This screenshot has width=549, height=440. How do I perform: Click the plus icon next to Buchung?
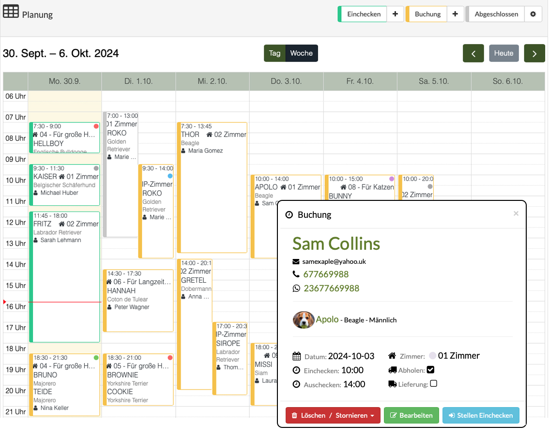(x=455, y=14)
